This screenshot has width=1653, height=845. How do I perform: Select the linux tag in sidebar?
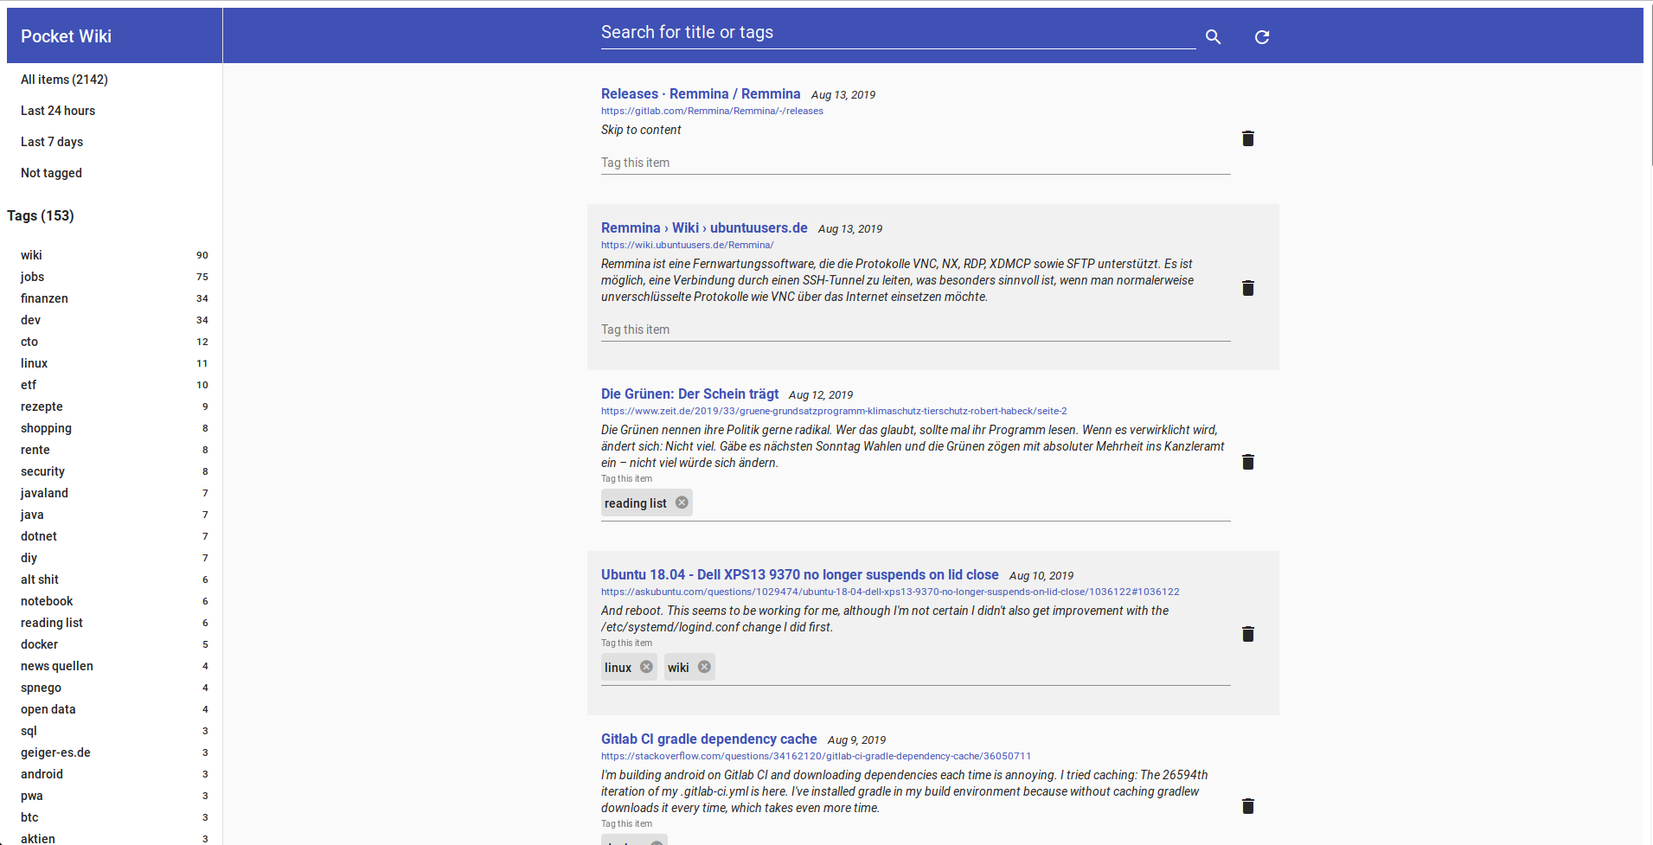tap(114, 363)
